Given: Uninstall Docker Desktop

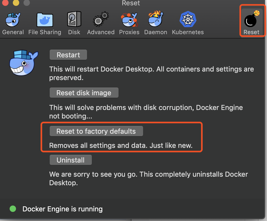Looking at the screenshot, I should coord(70,160).
